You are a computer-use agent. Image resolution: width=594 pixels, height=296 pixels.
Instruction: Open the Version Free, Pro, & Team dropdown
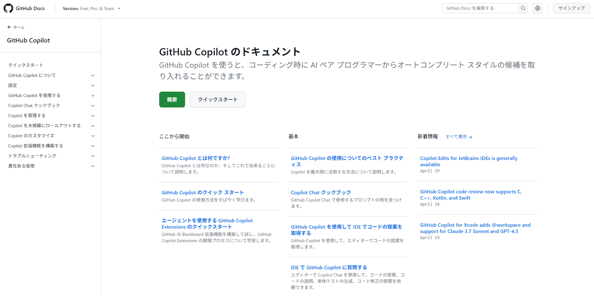click(x=92, y=9)
